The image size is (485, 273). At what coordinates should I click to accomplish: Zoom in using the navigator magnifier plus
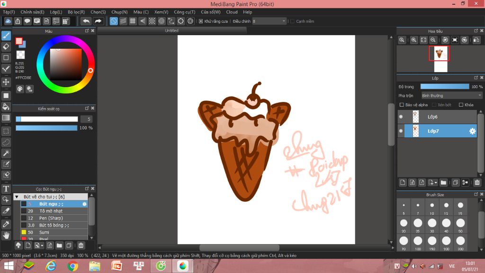[413, 40]
